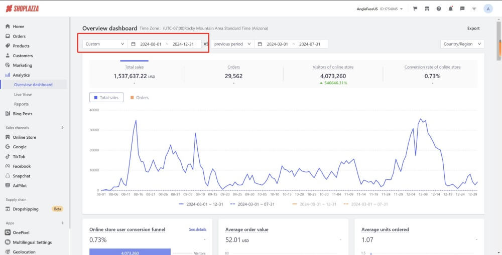Select the Orders metric tab

pyautogui.click(x=233, y=71)
